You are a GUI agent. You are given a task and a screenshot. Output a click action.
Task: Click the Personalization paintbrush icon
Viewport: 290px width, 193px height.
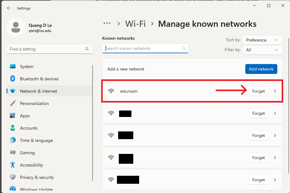coord(12,103)
